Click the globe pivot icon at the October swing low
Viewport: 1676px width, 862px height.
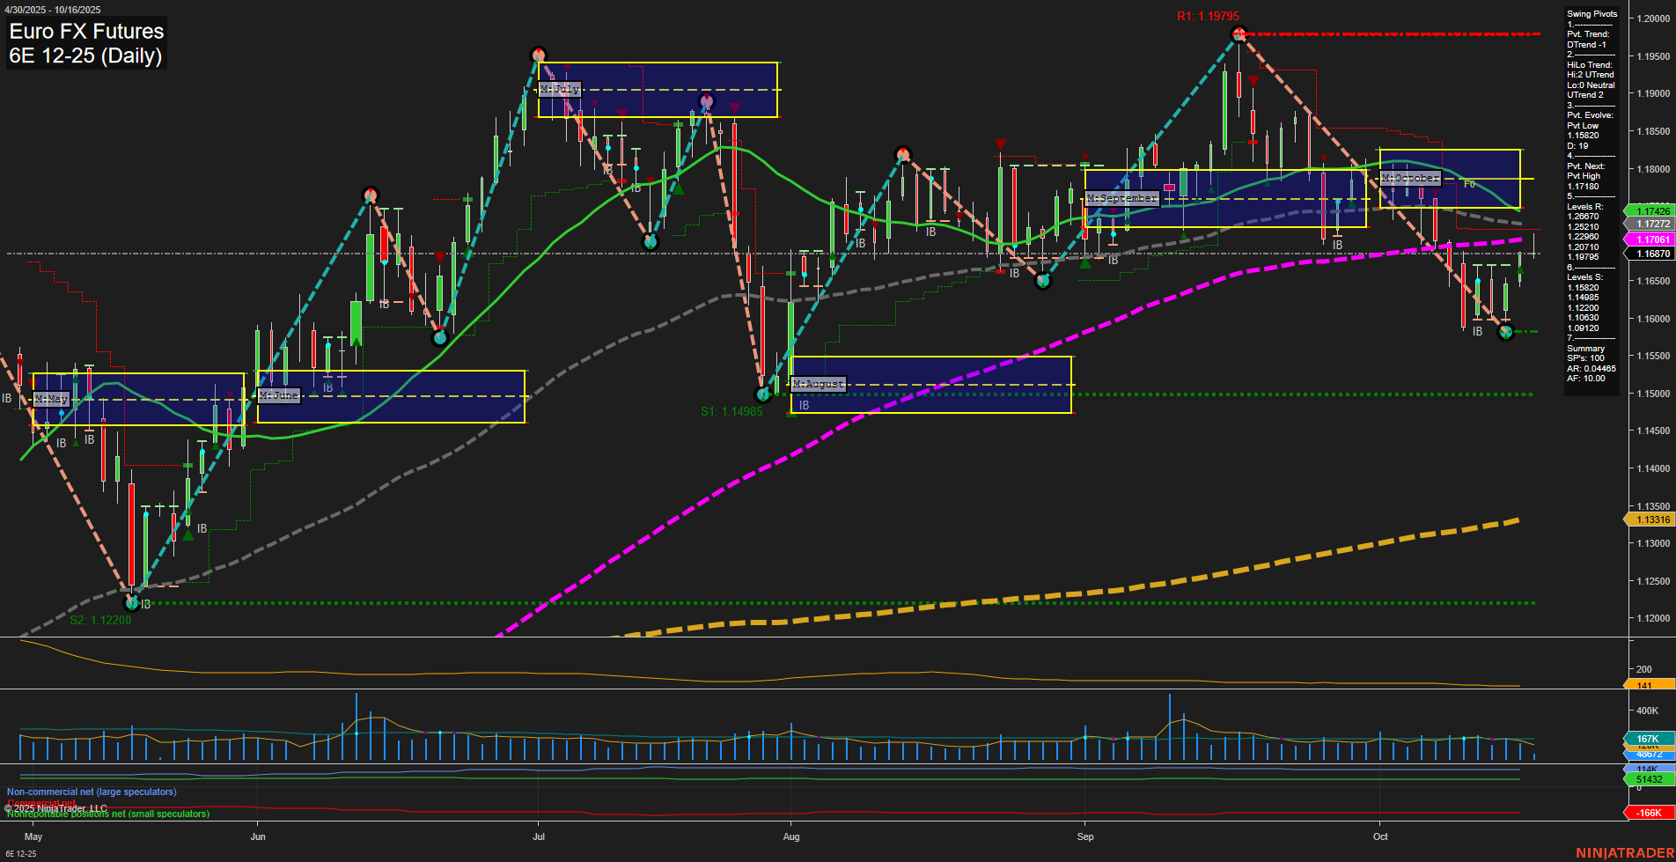click(x=1505, y=333)
